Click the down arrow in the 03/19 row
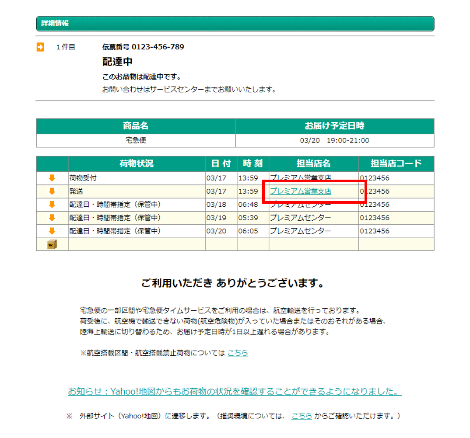 click(52, 218)
